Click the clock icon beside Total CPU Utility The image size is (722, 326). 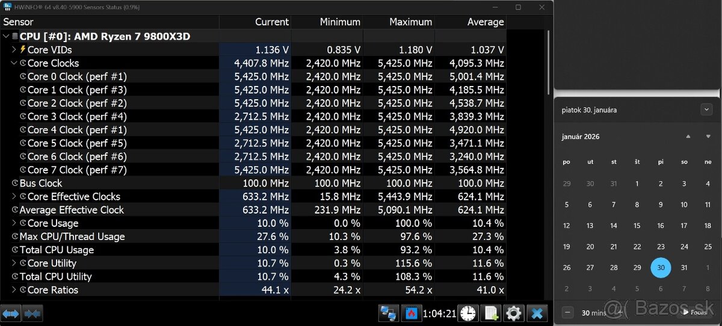(15, 277)
